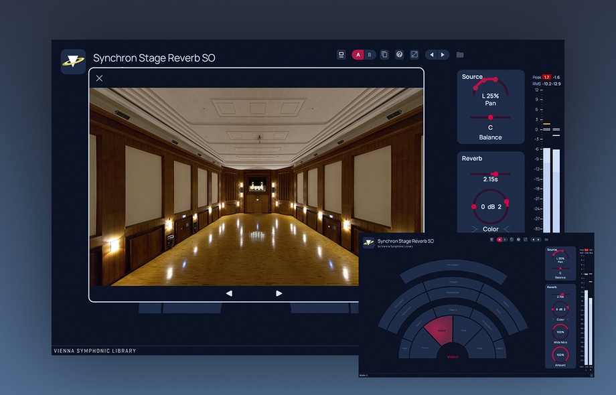Select preset A on the smaller window's toolbar
The height and width of the screenshot is (395, 616).
tap(499, 239)
